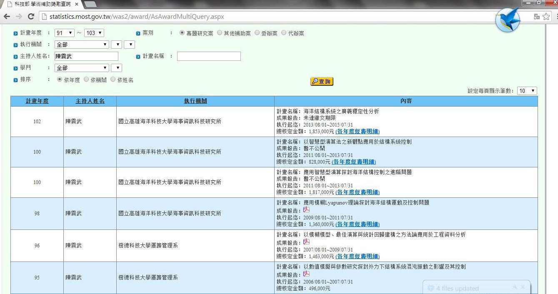Sort by 執行機關 column header
Screen dimensions: 558x294
click(195, 101)
